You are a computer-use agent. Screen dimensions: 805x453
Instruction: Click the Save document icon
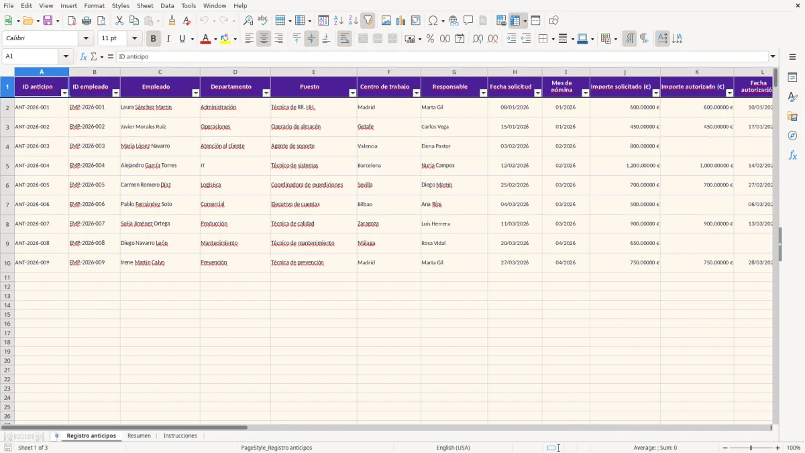click(48, 21)
